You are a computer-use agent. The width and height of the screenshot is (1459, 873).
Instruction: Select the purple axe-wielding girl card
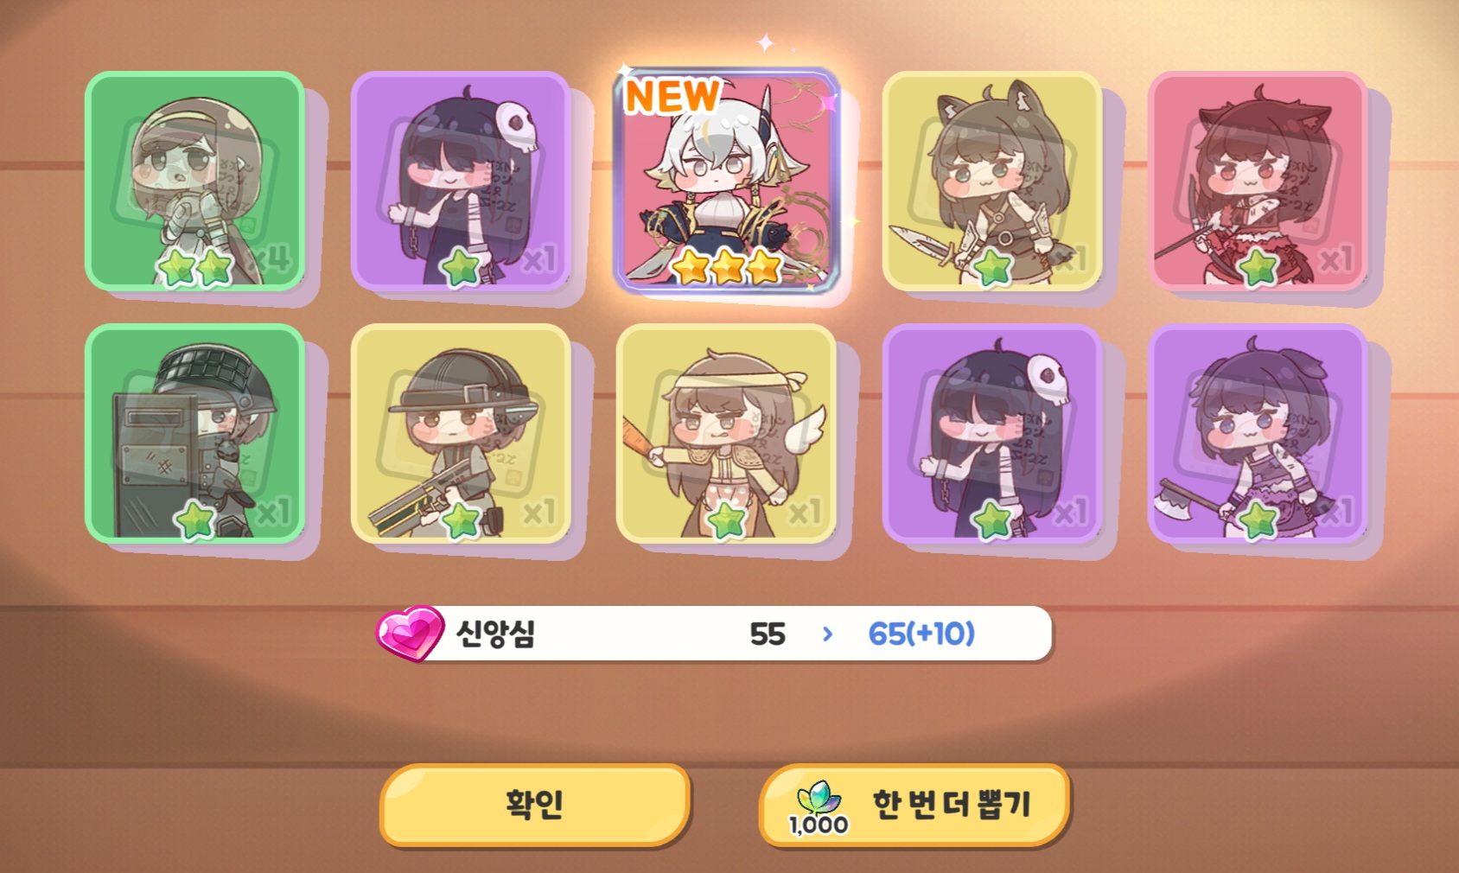[1258, 434]
